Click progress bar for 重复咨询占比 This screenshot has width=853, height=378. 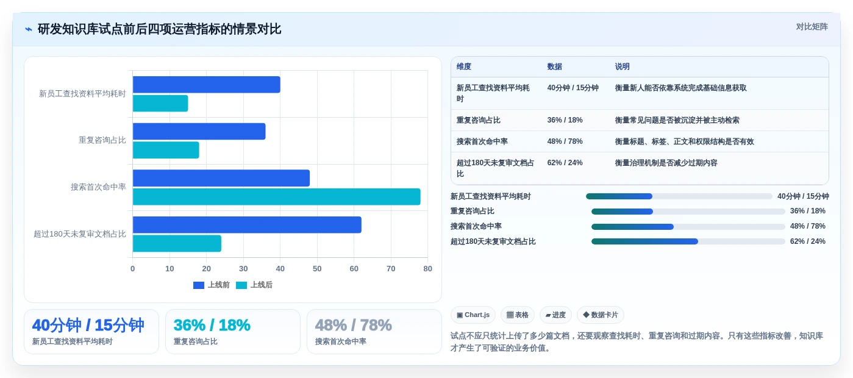(688, 212)
